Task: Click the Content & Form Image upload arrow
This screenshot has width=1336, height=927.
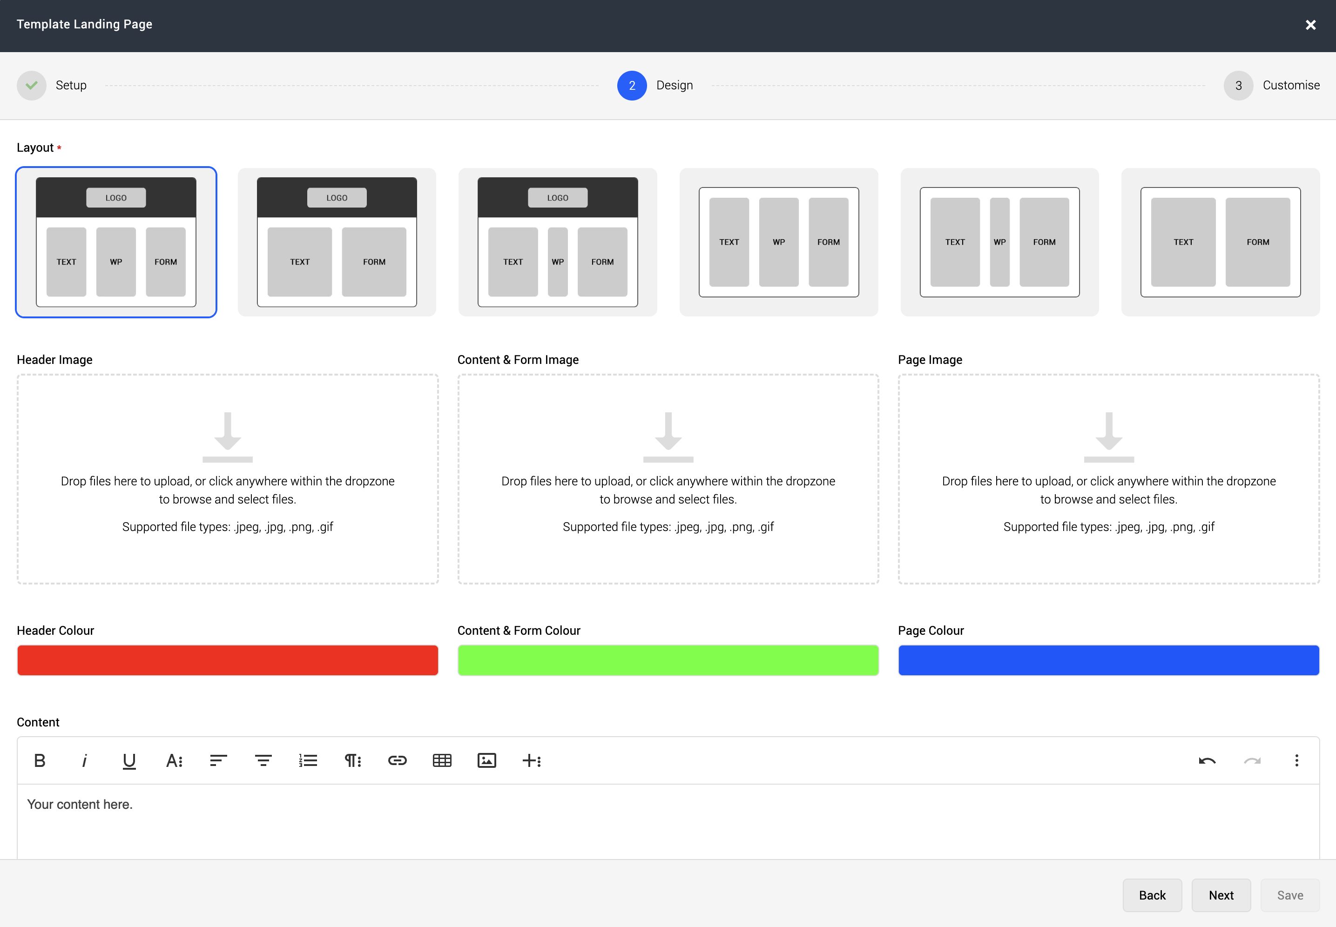Action: point(668,437)
